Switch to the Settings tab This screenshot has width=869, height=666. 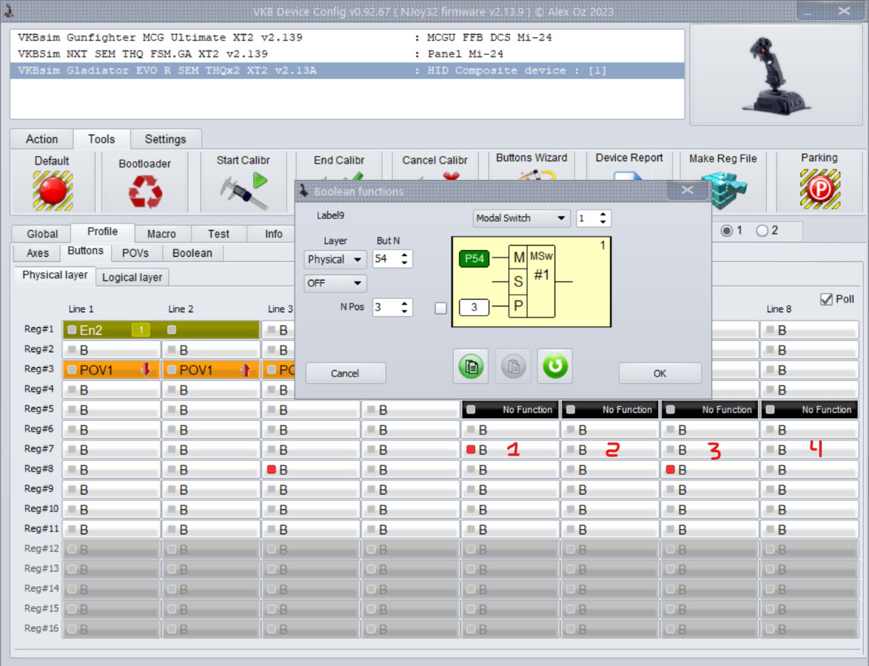[165, 139]
